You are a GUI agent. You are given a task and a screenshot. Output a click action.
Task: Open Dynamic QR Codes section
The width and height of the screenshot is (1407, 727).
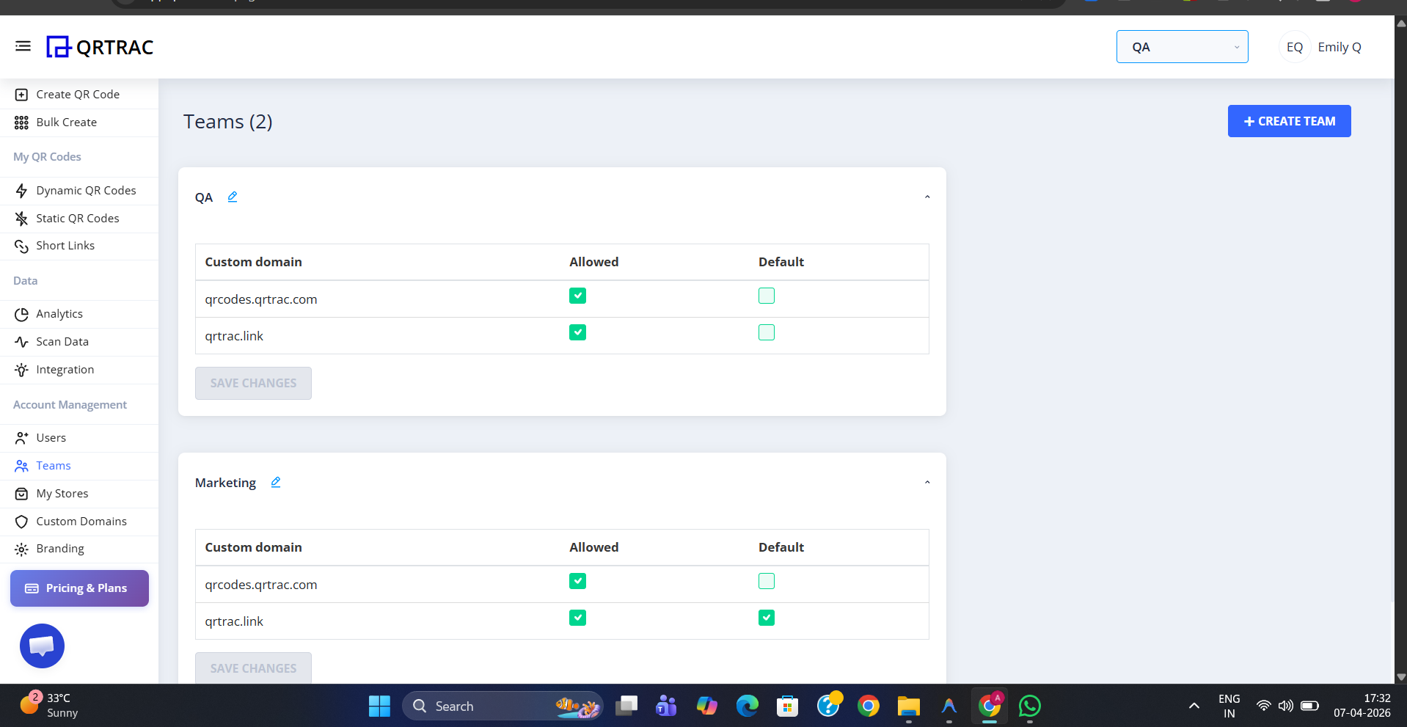click(x=86, y=190)
